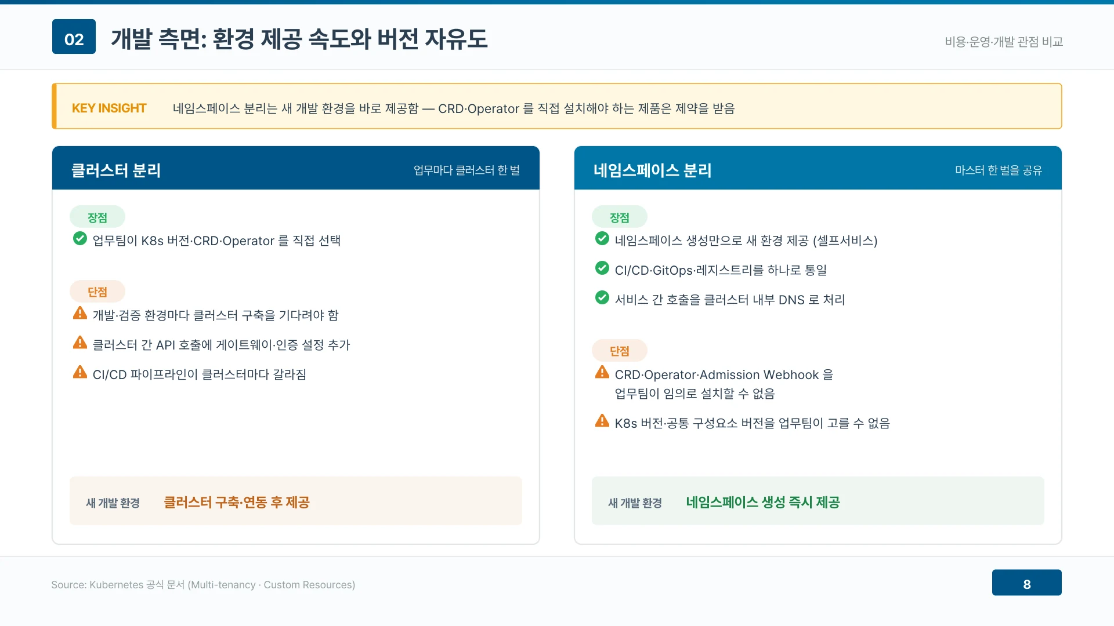Image resolution: width=1114 pixels, height=626 pixels.
Task: Click the 단점 badge under 네임스페이스 분리
Action: pyautogui.click(x=620, y=350)
